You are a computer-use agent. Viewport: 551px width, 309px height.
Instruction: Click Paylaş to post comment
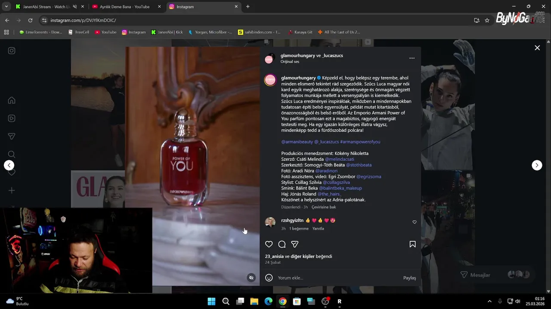(409, 278)
